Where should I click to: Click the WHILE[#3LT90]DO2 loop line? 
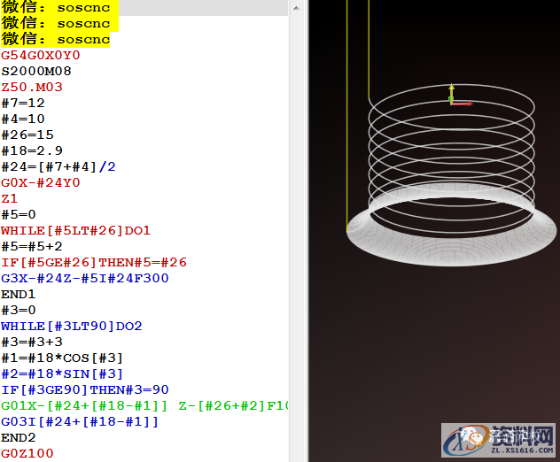(71, 327)
